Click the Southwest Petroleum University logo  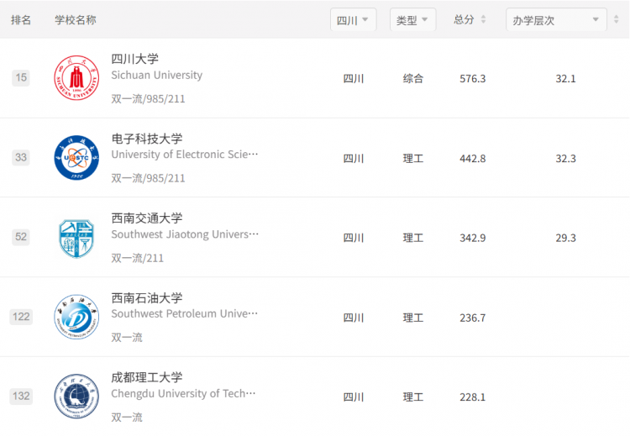pos(76,317)
